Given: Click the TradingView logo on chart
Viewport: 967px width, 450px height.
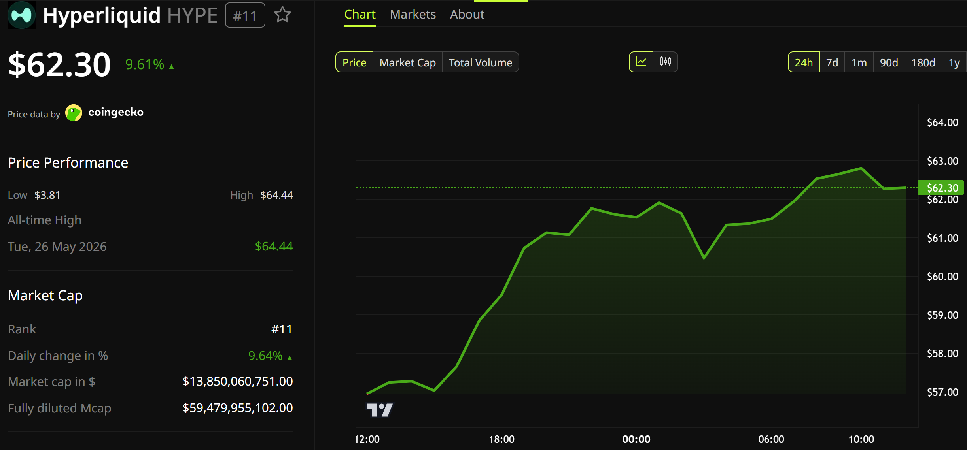Looking at the screenshot, I should 379,410.
